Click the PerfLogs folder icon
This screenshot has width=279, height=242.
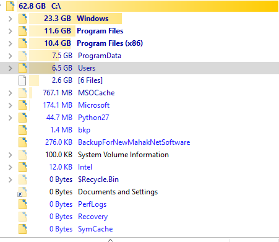pyautogui.click(x=23, y=204)
